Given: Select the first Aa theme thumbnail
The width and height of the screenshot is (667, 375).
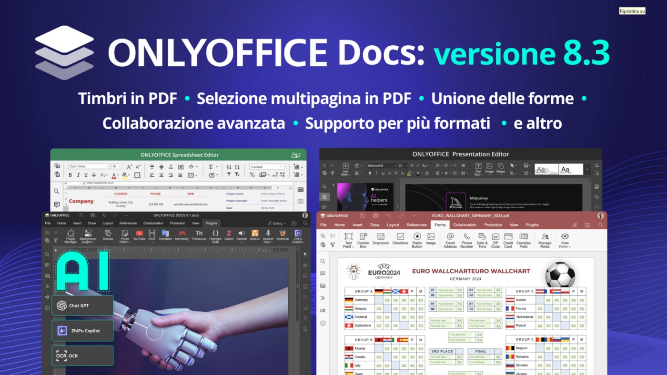Looking at the screenshot, I should [546, 169].
